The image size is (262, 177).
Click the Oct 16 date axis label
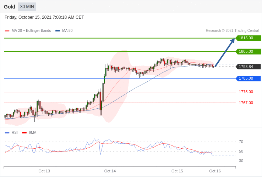[215, 171]
